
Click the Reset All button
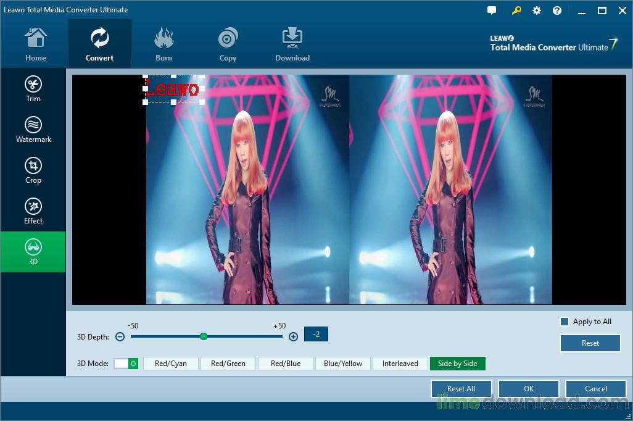click(461, 388)
